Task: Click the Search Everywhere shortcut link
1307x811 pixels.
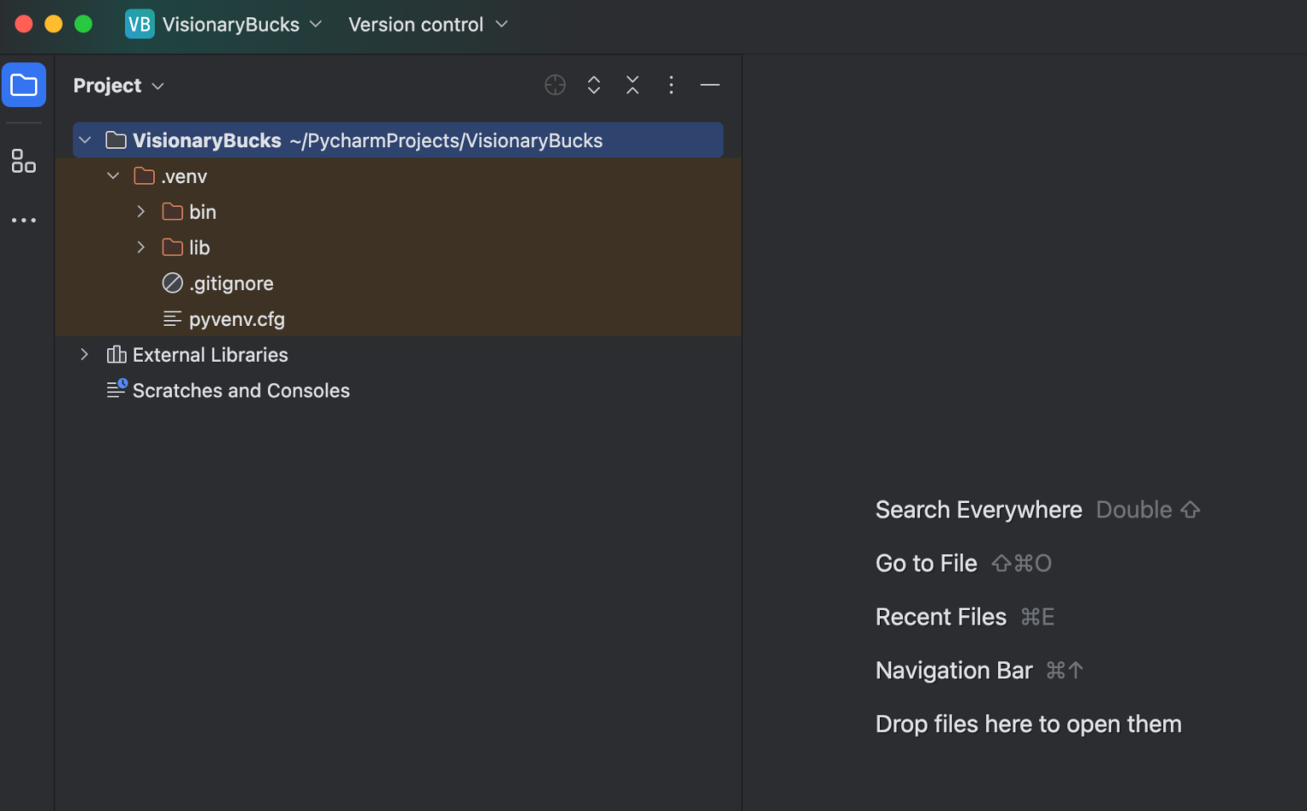Action: point(978,509)
